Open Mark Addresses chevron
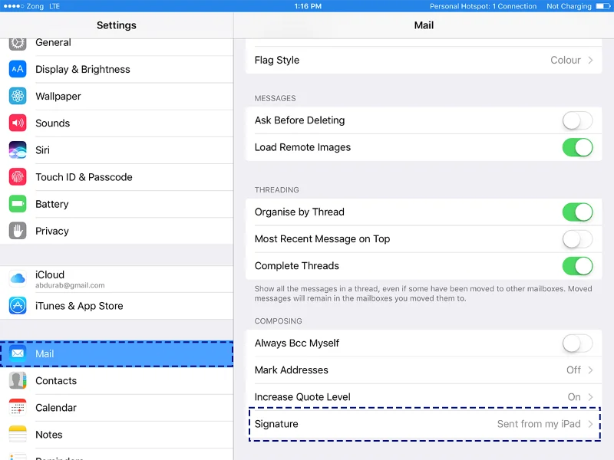Screen dimensions: 614x460 point(590,370)
